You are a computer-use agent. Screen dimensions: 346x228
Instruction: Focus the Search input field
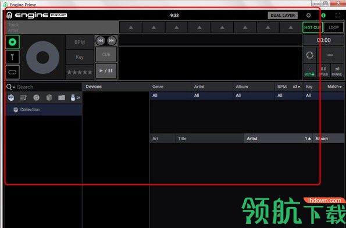click(x=48, y=87)
